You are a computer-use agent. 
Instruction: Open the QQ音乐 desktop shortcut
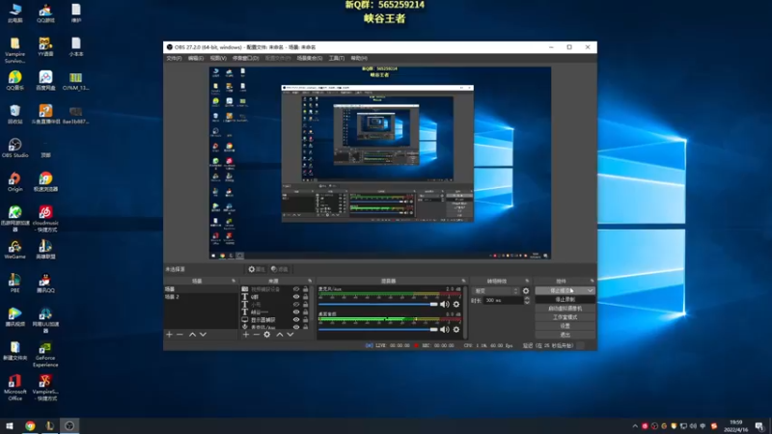pyautogui.click(x=14, y=80)
